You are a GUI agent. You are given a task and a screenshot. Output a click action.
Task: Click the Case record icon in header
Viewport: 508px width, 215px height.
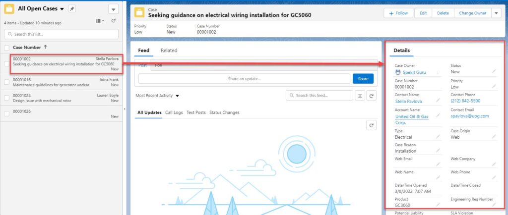click(x=139, y=12)
